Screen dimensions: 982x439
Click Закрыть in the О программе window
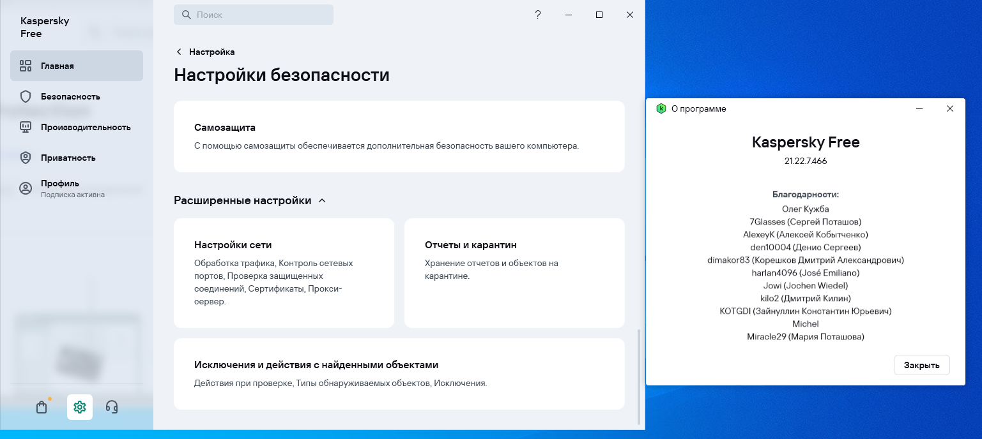click(x=921, y=365)
